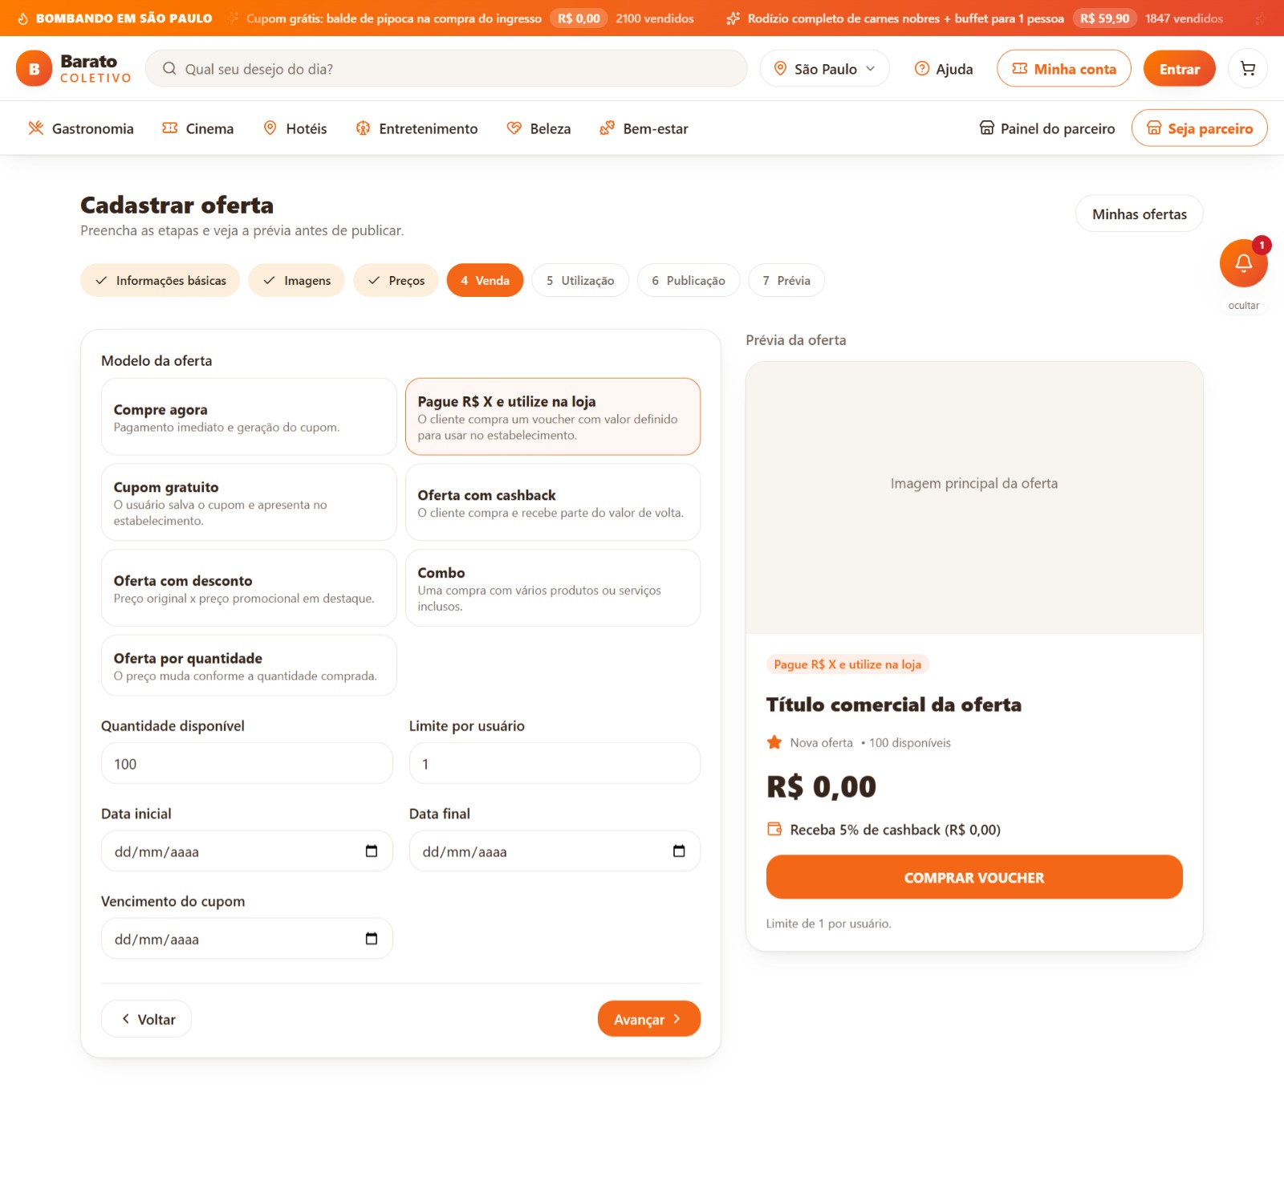
Task: Open the Bem-estar category
Action: (644, 128)
